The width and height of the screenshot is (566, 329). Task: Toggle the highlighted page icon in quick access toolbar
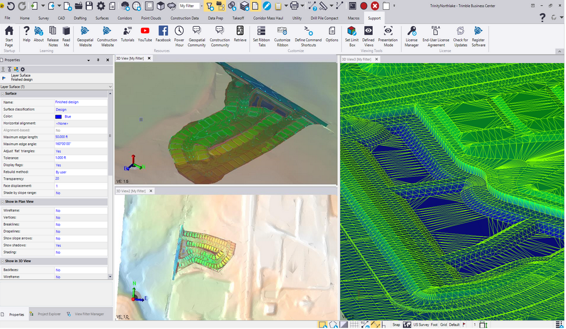click(x=255, y=6)
